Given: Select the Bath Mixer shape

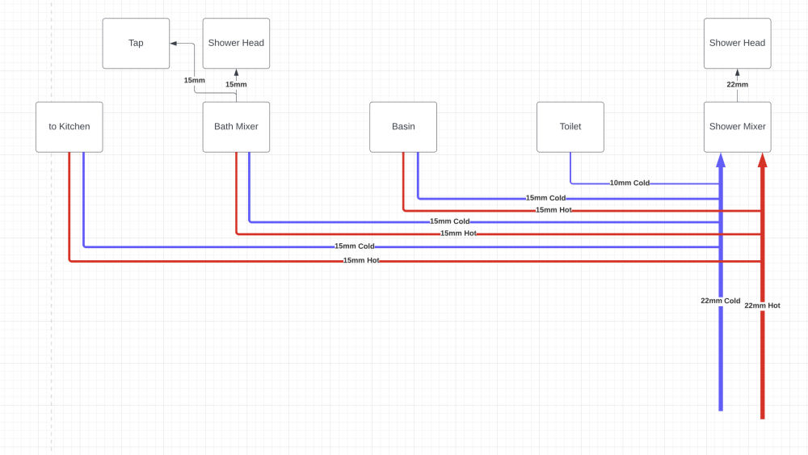Looking at the screenshot, I should (236, 127).
